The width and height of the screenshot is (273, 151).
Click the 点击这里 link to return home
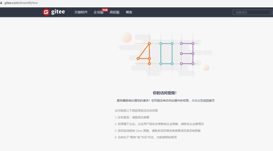click(x=197, y=101)
